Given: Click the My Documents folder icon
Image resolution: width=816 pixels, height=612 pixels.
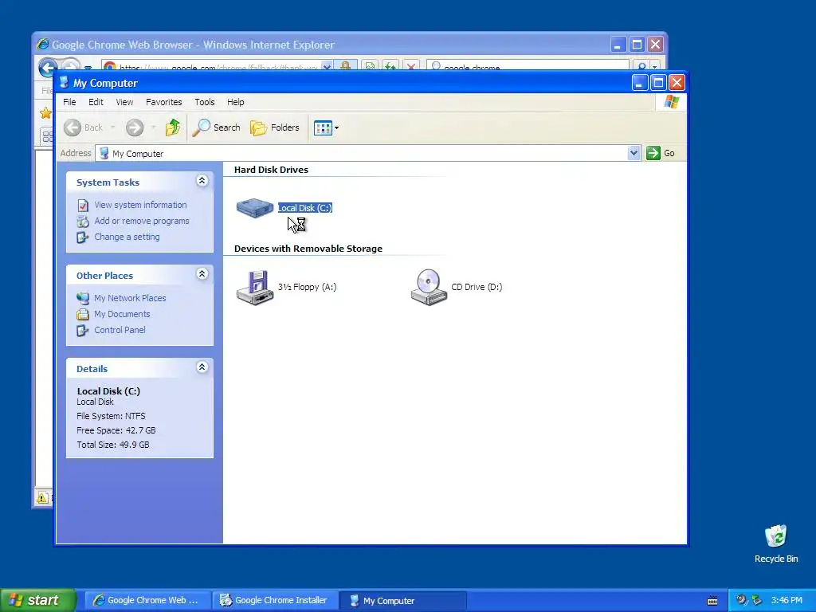Looking at the screenshot, I should tap(83, 314).
